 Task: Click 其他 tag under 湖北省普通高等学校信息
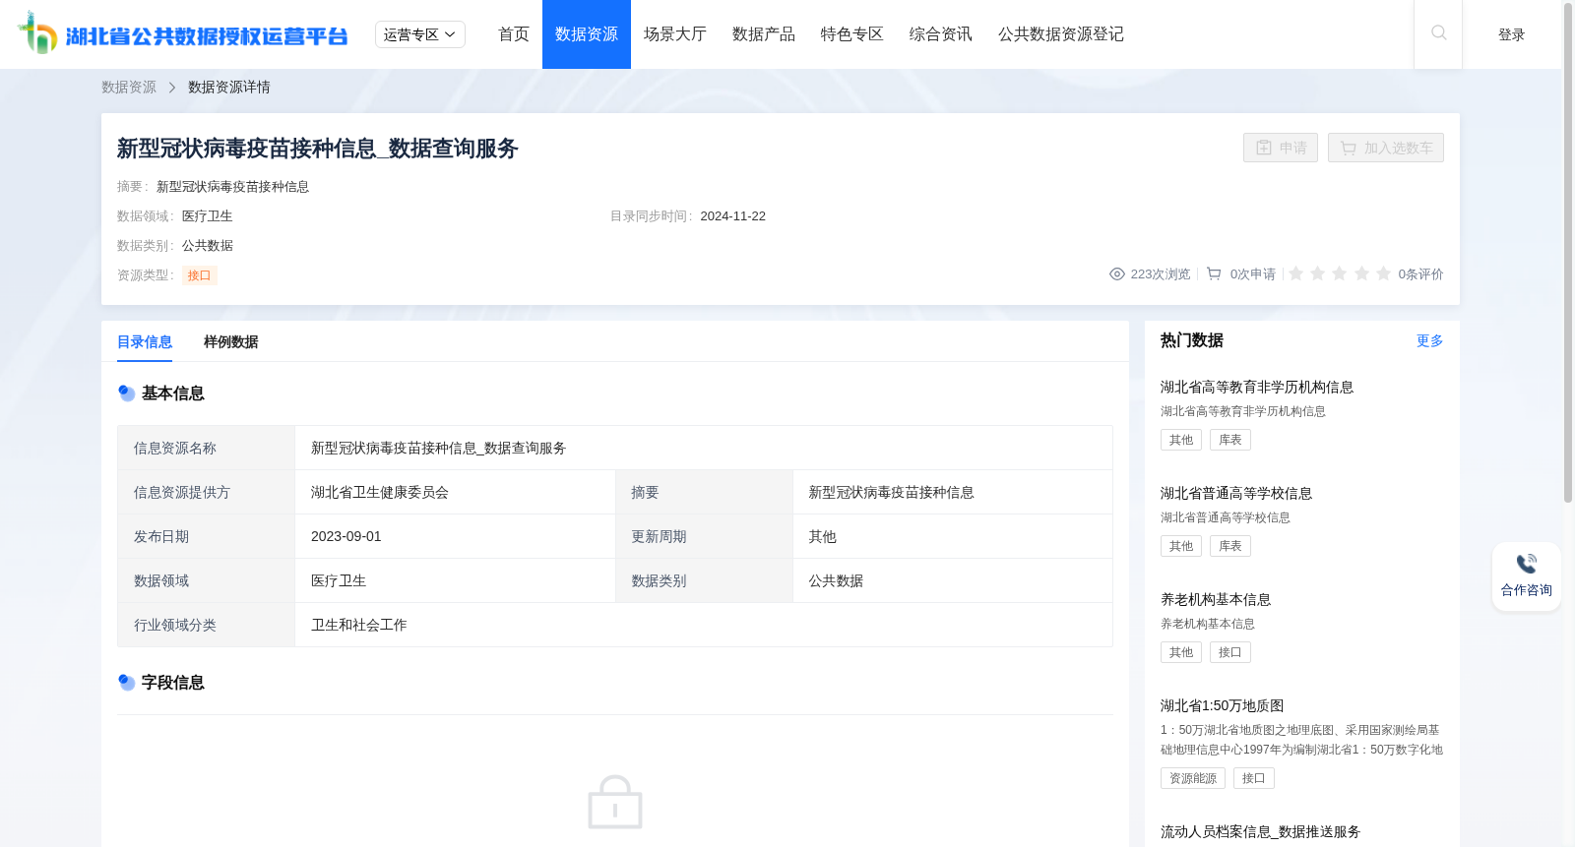tap(1181, 546)
